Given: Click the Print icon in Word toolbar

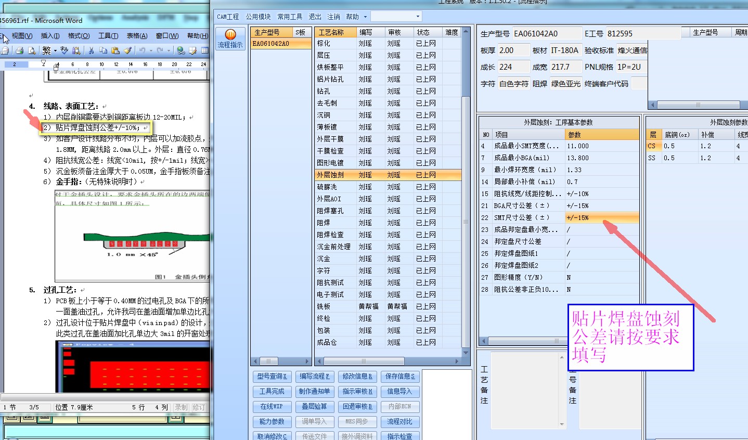Looking at the screenshot, I should (19, 50).
